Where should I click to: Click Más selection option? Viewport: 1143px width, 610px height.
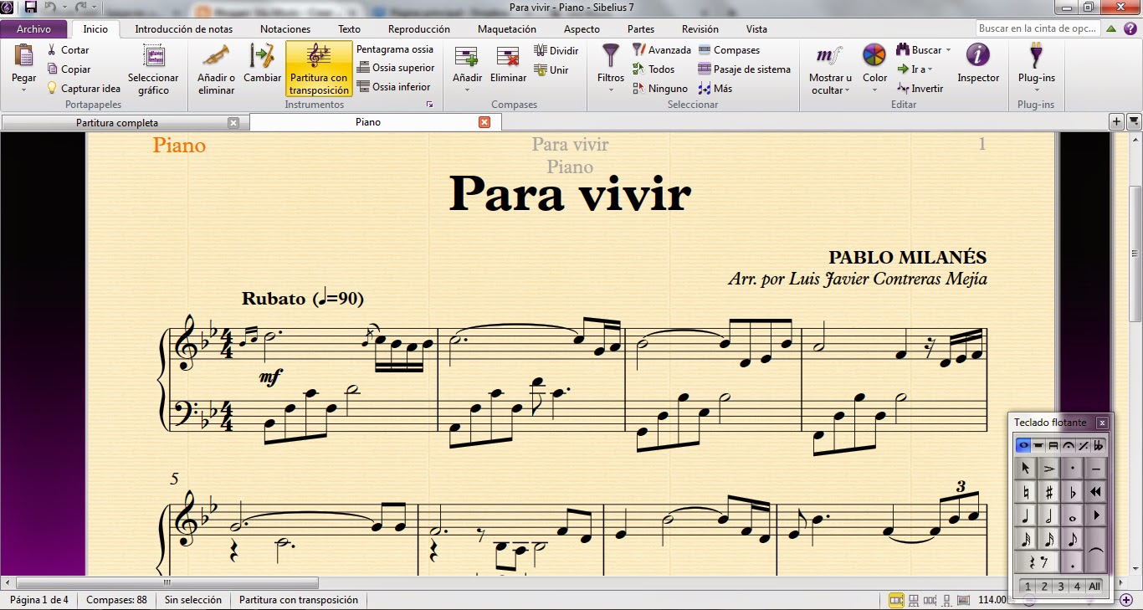coord(715,89)
